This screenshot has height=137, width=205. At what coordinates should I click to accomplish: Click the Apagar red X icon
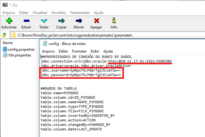coord(97,21)
